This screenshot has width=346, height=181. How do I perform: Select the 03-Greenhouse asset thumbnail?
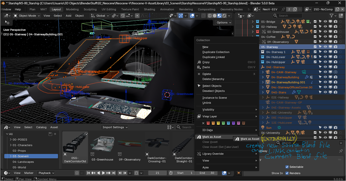(102, 148)
